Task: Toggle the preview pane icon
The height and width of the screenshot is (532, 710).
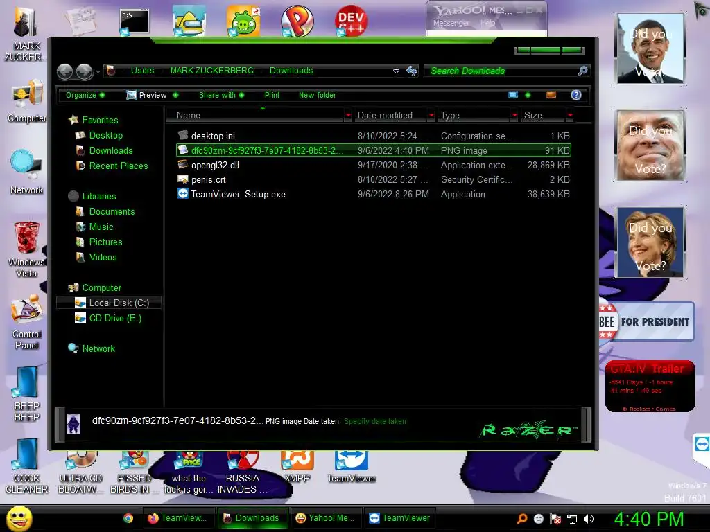Action: [551, 95]
